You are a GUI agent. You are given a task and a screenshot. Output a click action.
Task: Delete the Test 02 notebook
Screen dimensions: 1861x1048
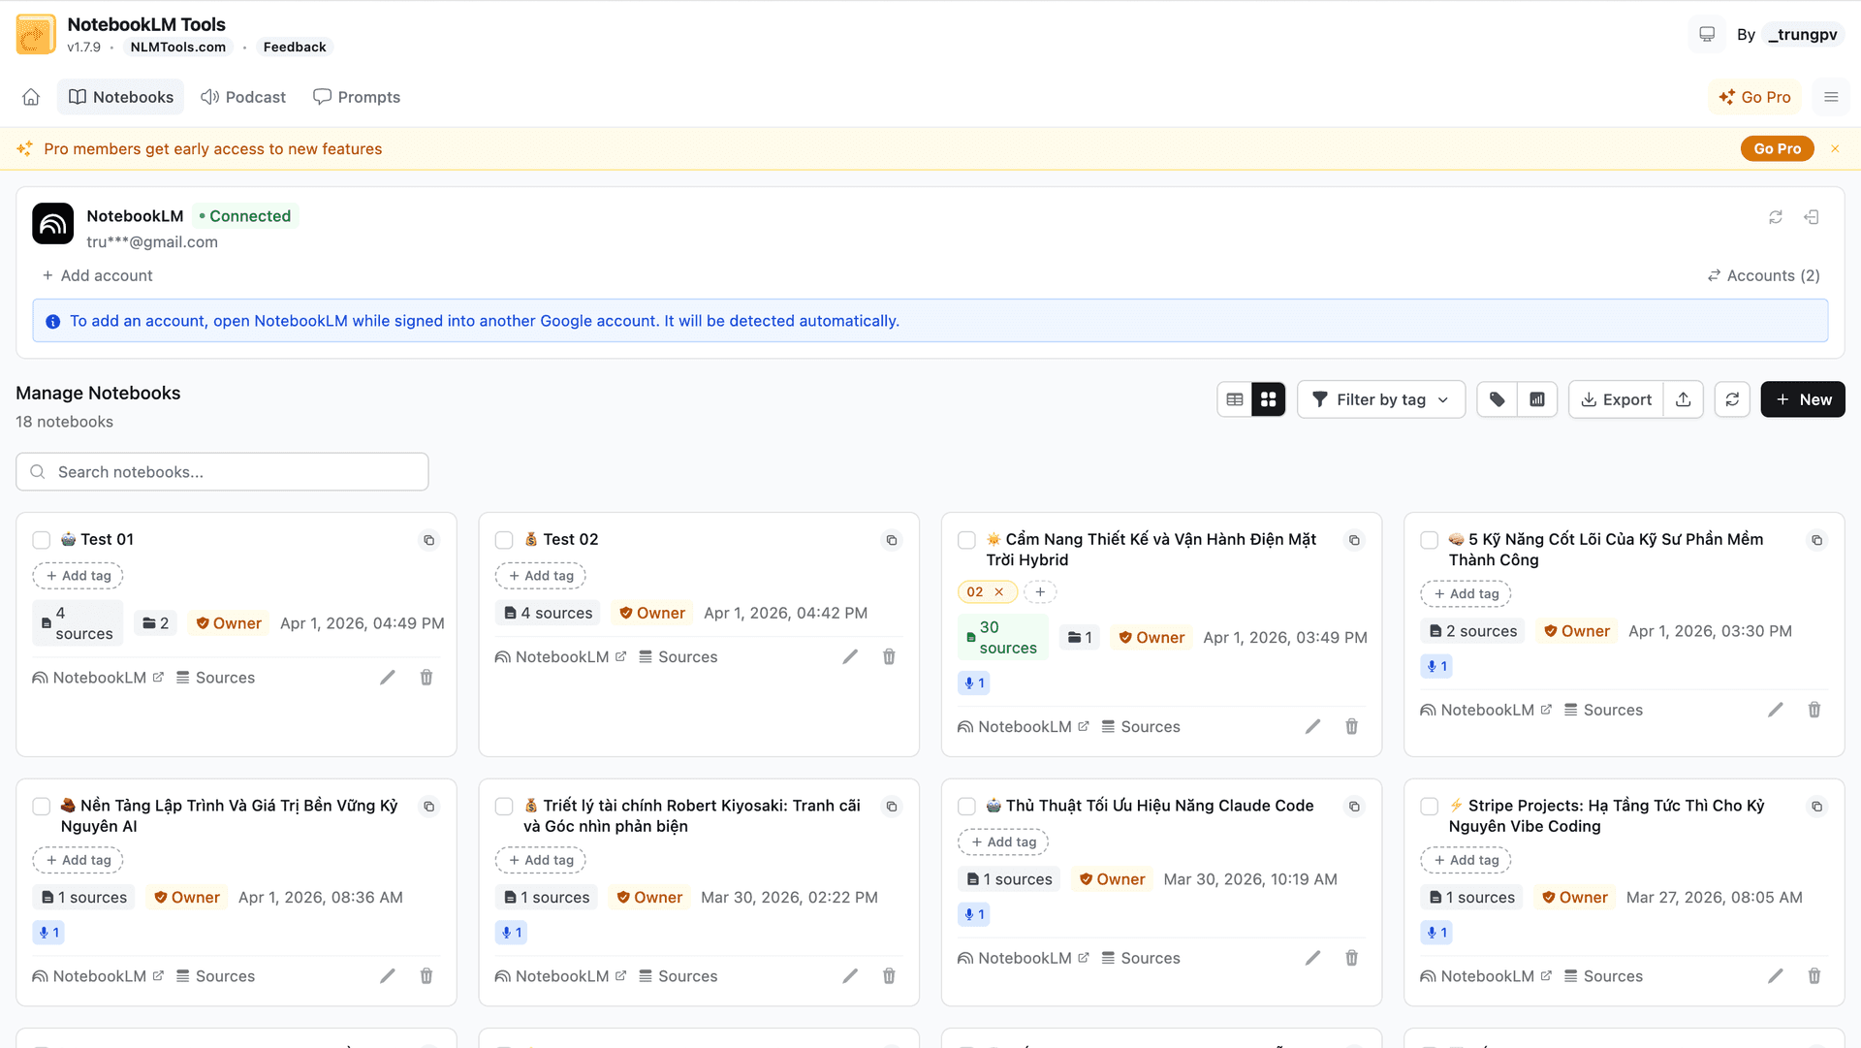coord(889,656)
